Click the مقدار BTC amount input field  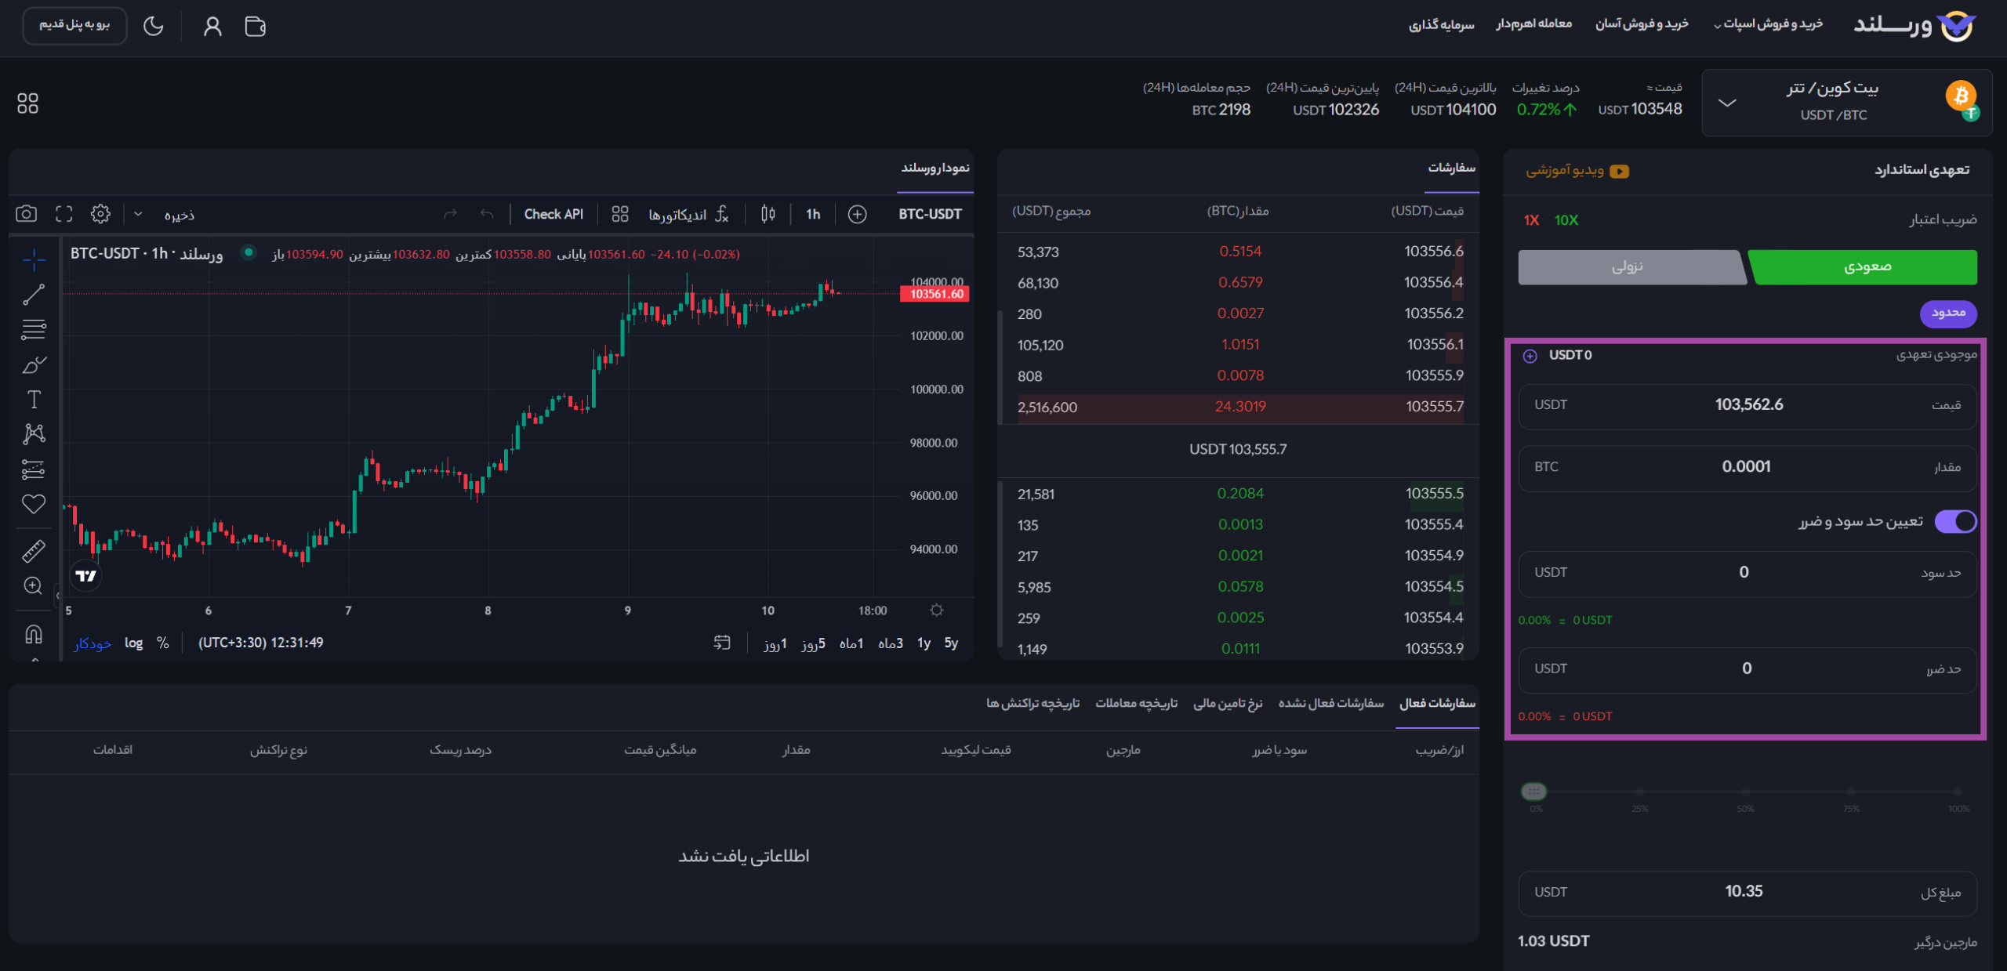(1748, 467)
